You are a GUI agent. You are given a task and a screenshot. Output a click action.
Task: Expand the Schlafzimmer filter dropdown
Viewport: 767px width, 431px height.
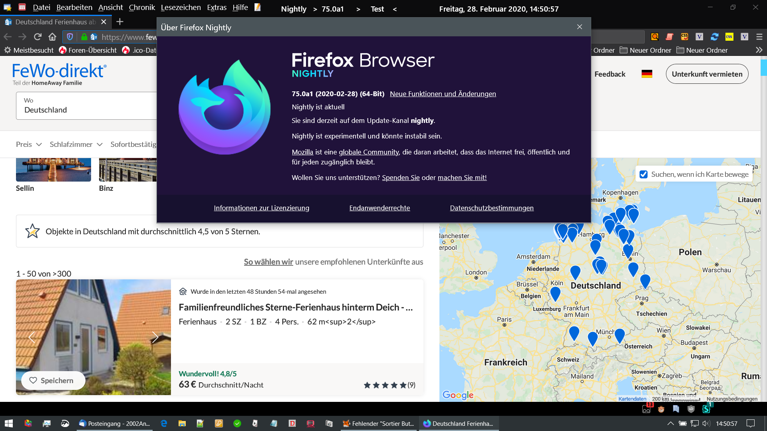pyautogui.click(x=76, y=144)
